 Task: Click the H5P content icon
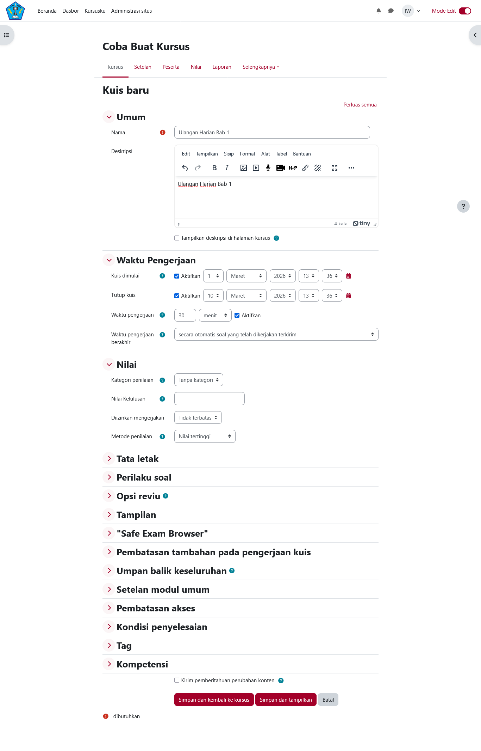point(293,168)
